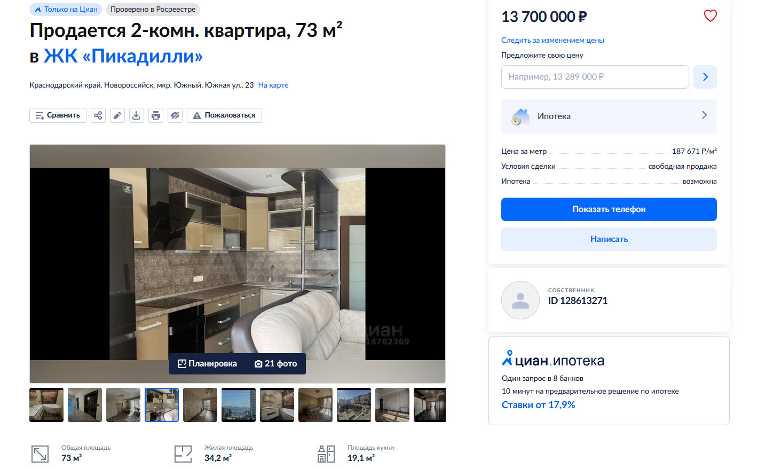Viewport: 758px width, 469px height.
Task: Open the Ставки от 17,9% mortgage link
Action: click(538, 405)
